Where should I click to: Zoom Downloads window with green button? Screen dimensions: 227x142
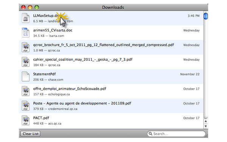tap(37, 7)
